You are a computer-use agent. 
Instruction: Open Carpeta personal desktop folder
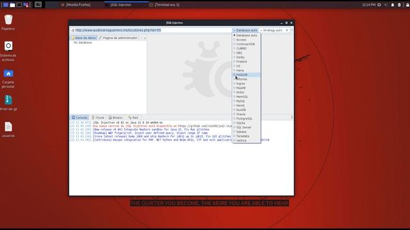8,73
